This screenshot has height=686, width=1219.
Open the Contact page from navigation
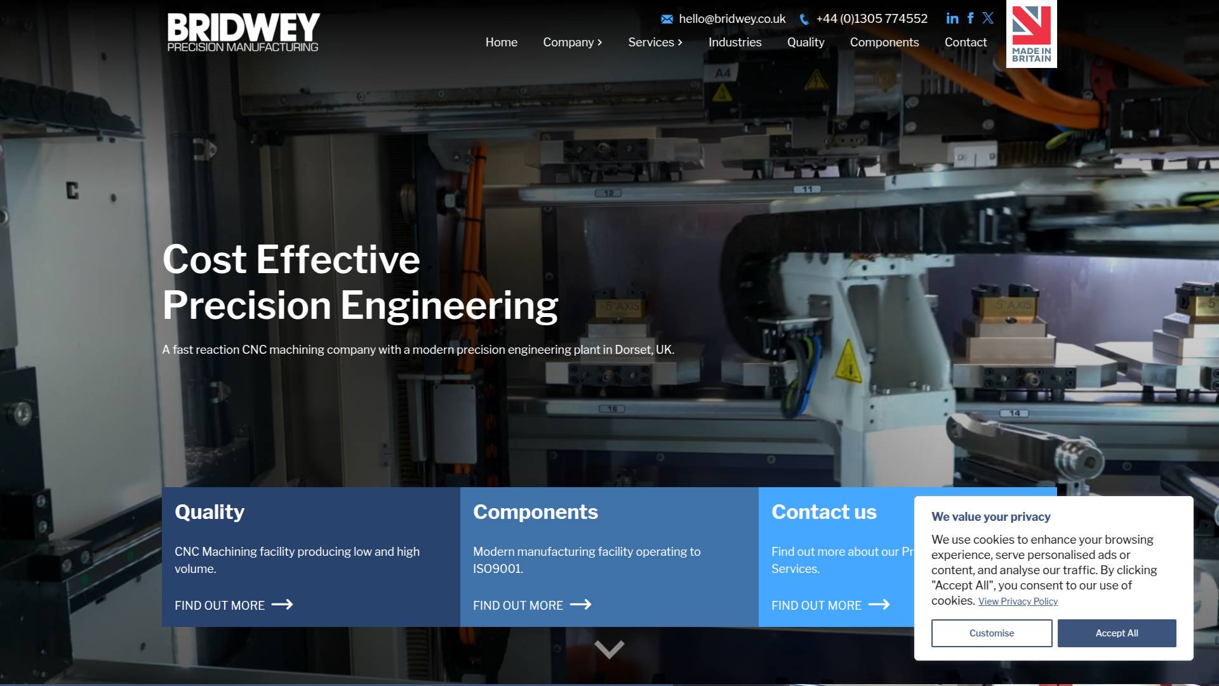[965, 43]
